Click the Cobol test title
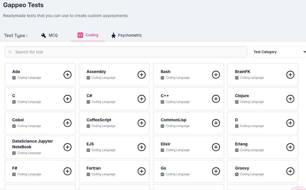 tap(18, 120)
